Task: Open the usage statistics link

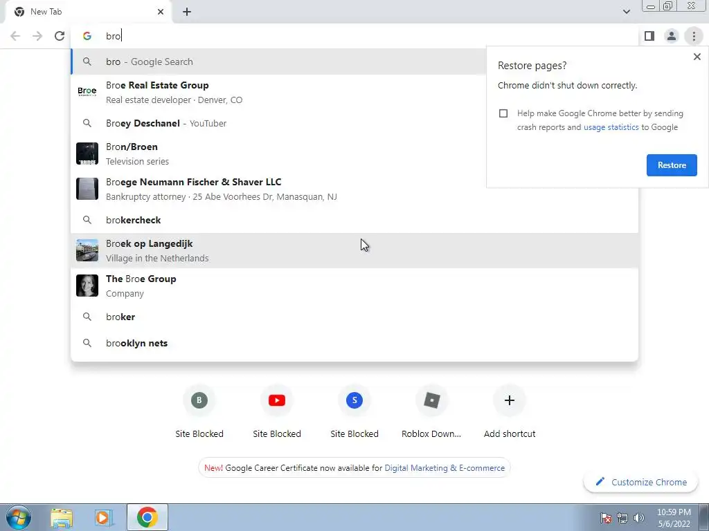Action: click(611, 127)
